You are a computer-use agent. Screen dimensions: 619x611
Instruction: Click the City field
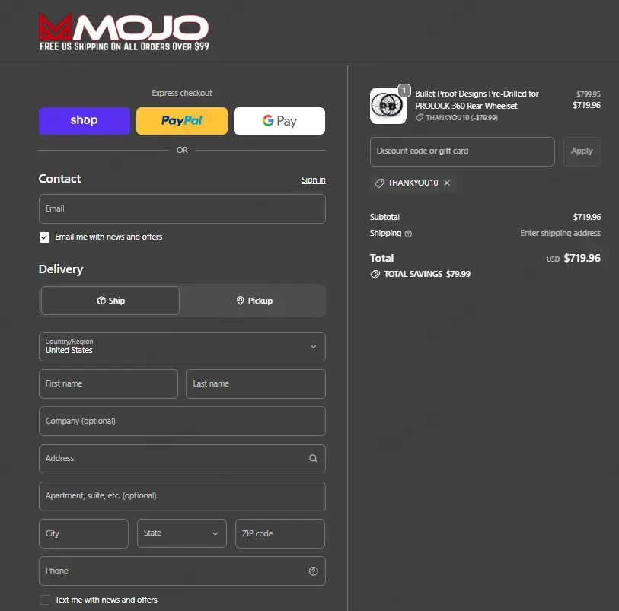(x=84, y=533)
